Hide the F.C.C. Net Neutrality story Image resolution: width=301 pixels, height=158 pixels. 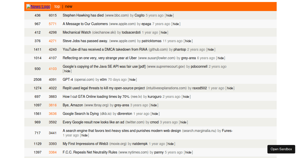click(188, 152)
